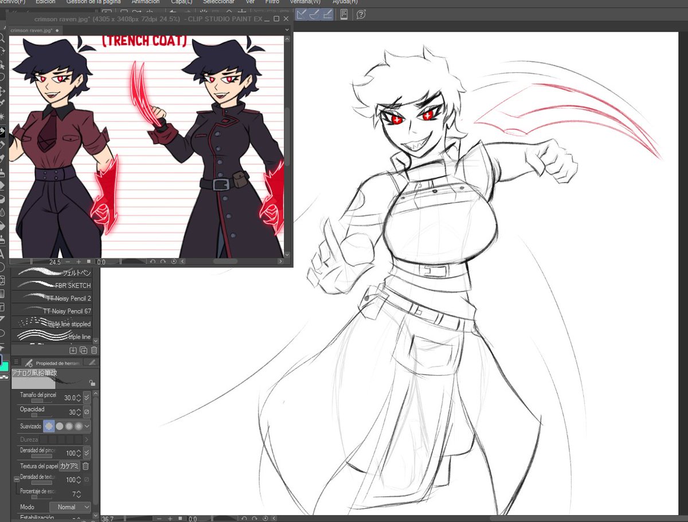Screen dimensions: 688x522
Task: Open the Capa(L) menu
Action: pyautogui.click(x=181, y=2)
